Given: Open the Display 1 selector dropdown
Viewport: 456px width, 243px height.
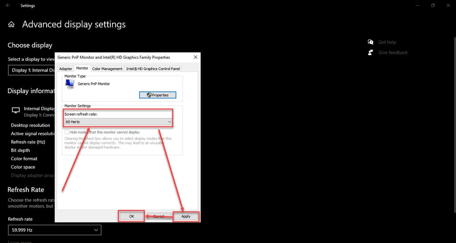Looking at the screenshot, I should point(31,70).
